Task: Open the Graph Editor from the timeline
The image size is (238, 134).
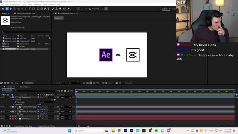Action: (72, 91)
